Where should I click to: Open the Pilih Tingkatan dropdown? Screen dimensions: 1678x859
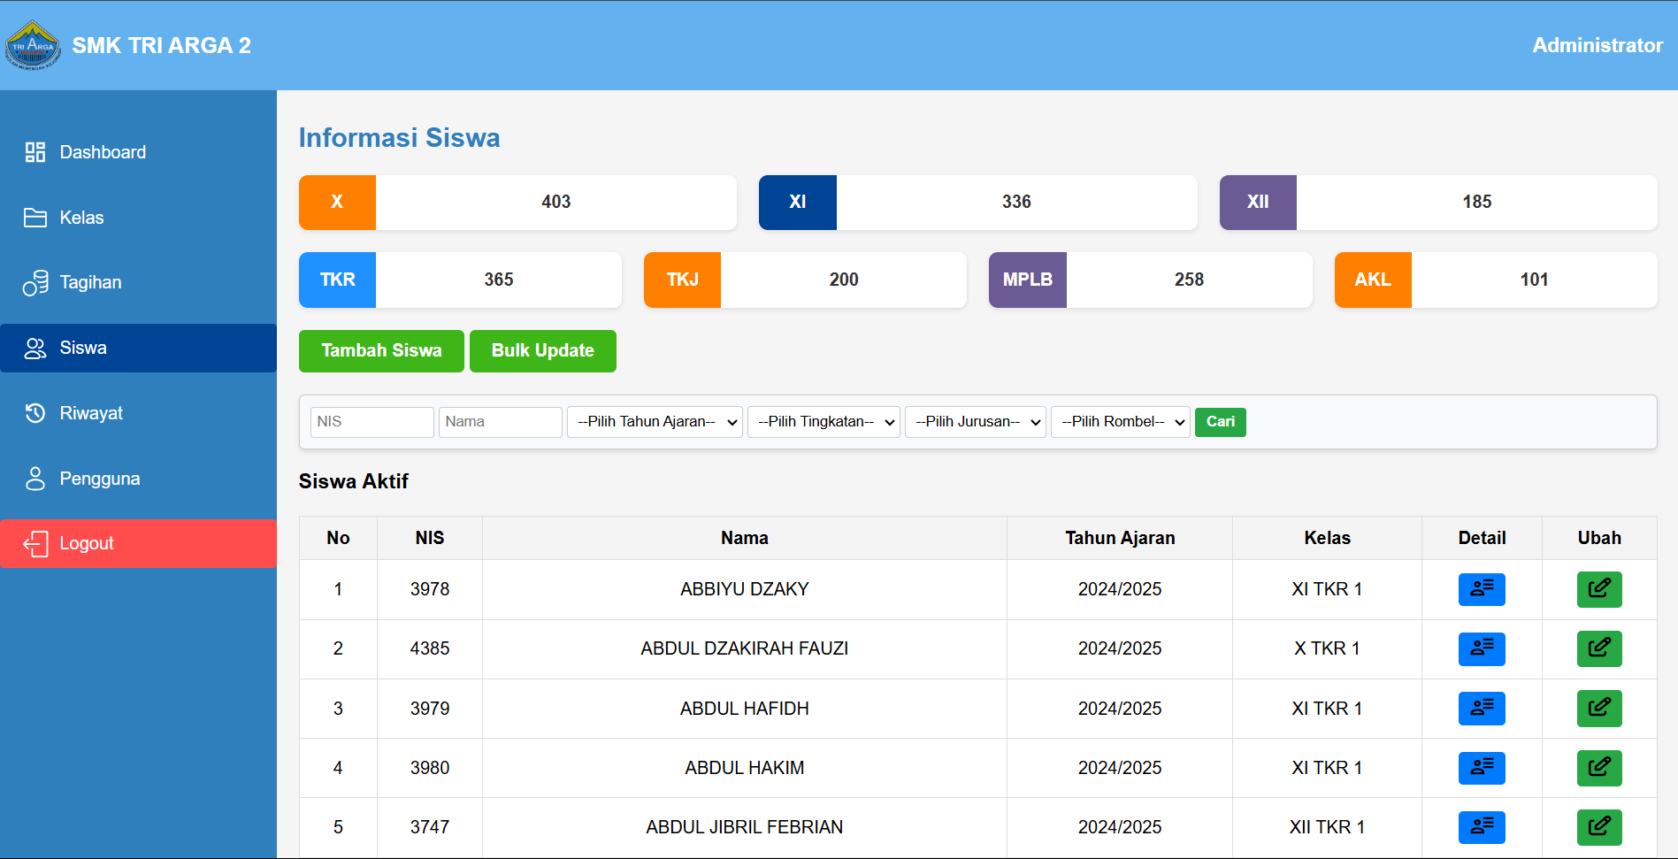tap(824, 422)
